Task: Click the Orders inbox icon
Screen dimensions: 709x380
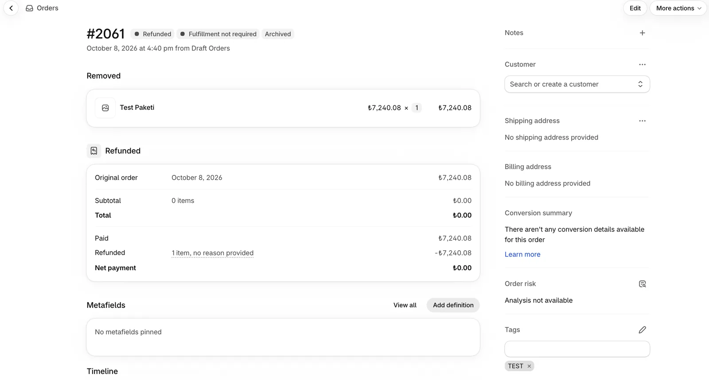Action: 29,8
